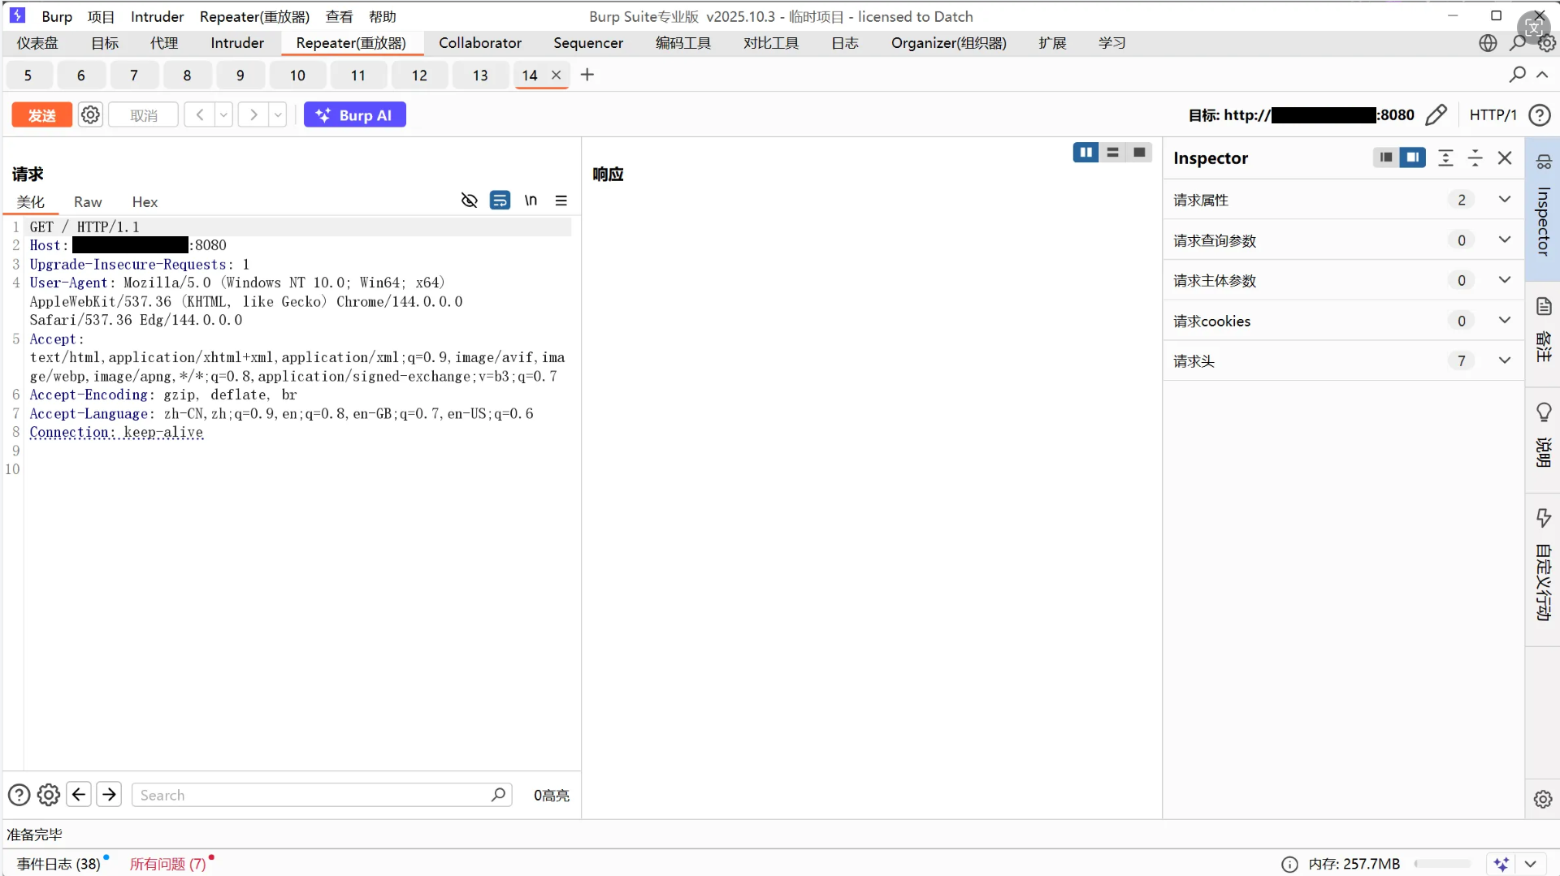Open side panel settings gear at bottom right
Image resolution: width=1560 pixels, height=876 pixels.
pyautogui.click(x=1543, y=799)
